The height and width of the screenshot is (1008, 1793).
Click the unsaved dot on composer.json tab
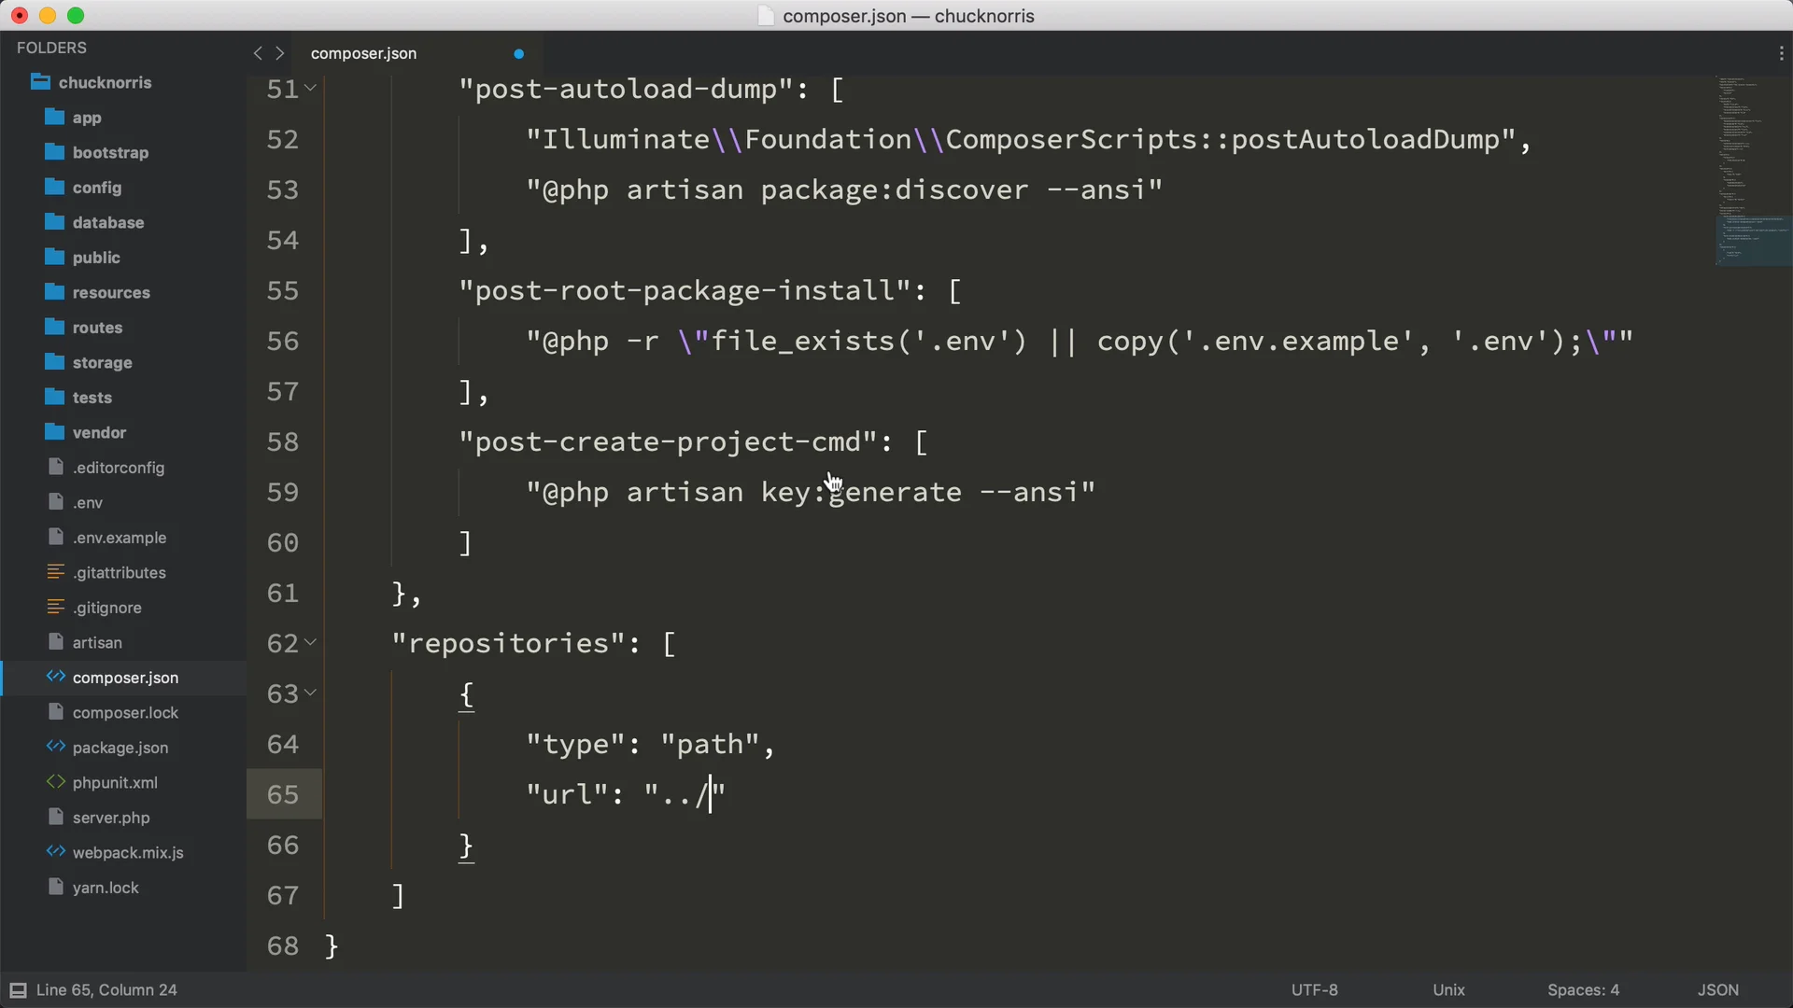[x=518, y=54]
